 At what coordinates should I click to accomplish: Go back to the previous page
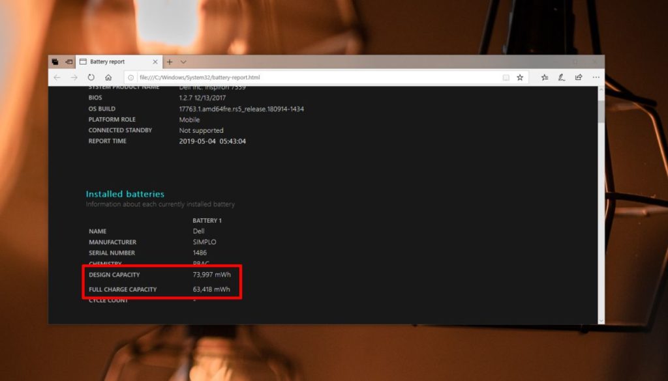pyautogui.click(x=57, y=77)
